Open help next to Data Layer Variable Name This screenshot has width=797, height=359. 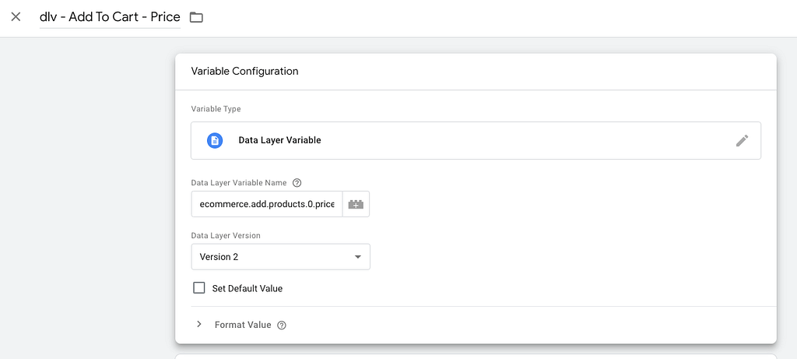tap(297, 182)
